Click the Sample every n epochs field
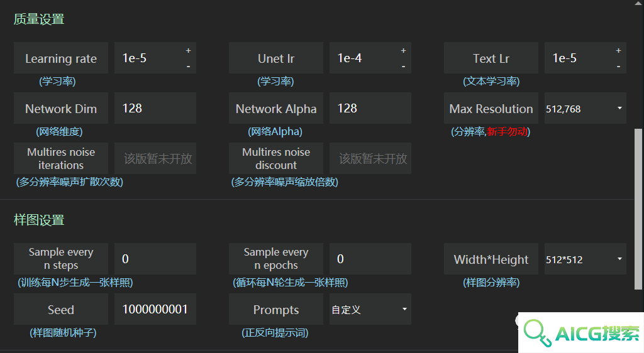The height and width of the screenshot is (353, 644). 370,259
